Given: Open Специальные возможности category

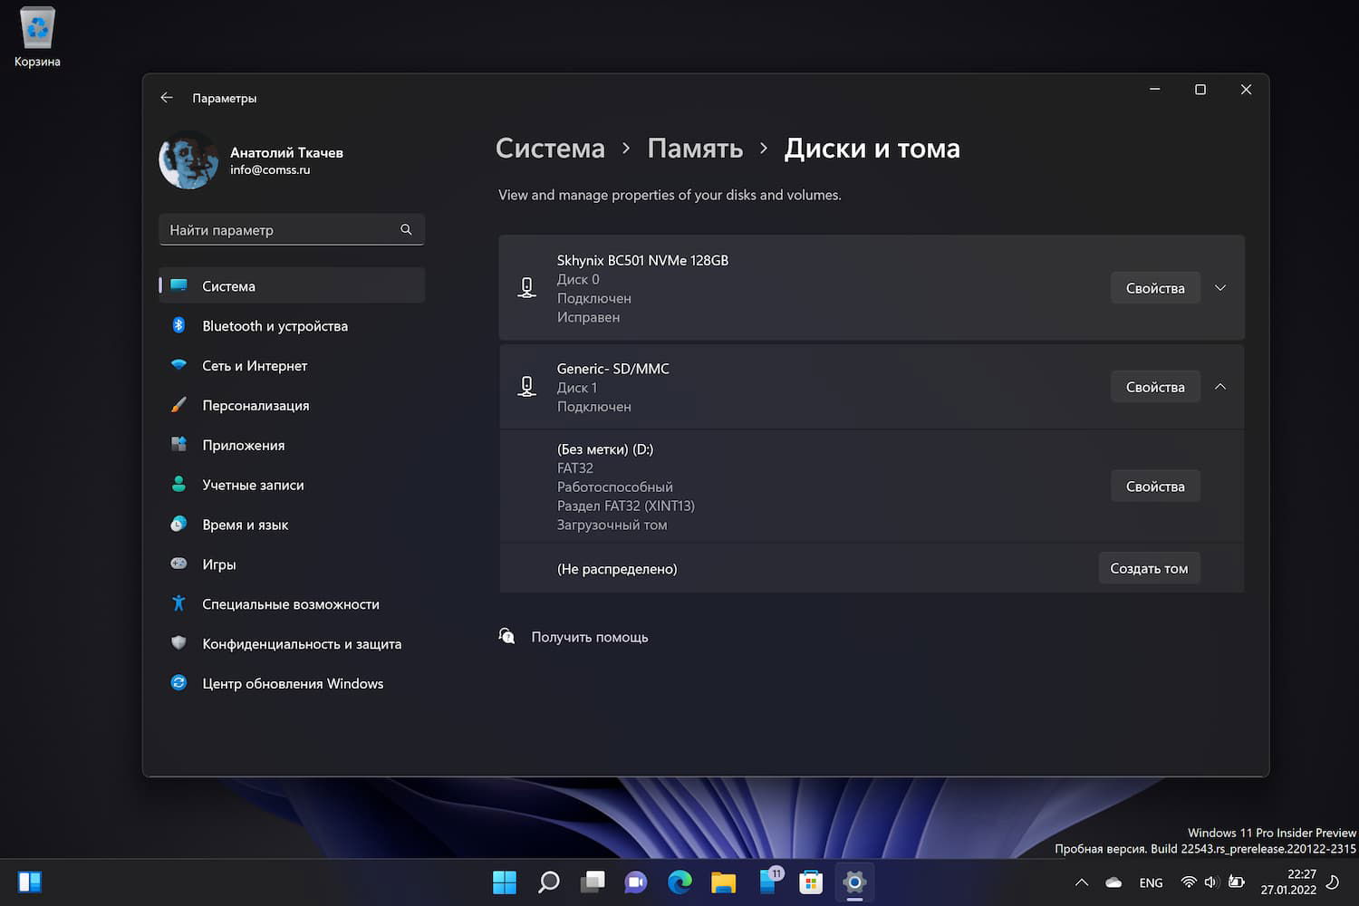Looking at the screenshot, I should (292, 603).
